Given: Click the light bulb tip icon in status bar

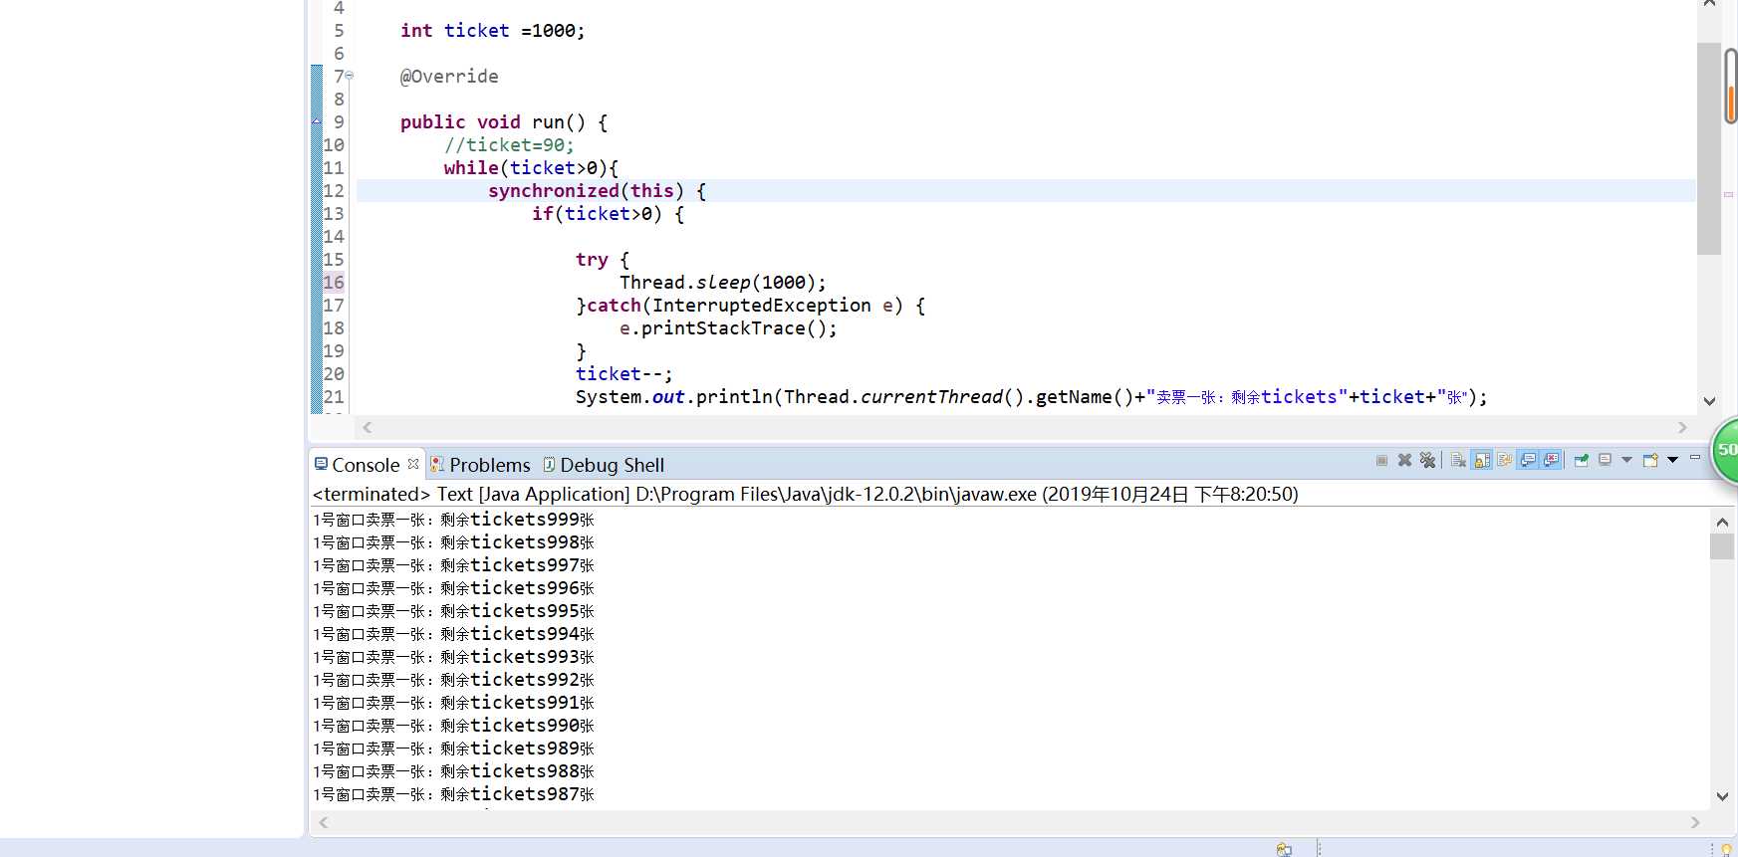Looking at the screenshot, I should point(1726,849).
